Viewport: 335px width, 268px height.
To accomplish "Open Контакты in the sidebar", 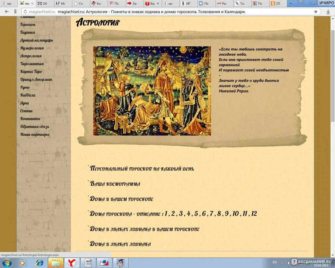I will tap(30, 119).
